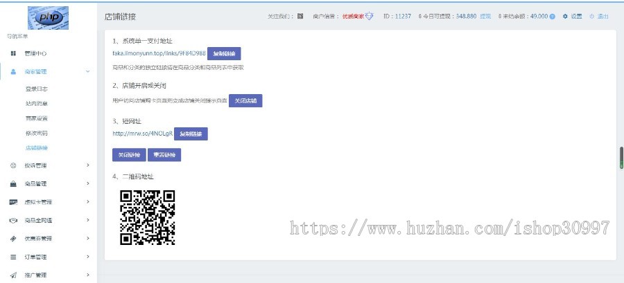Collapse the 商家管理 submenu chevron
This screenshot has height=283, width=624.
pyautogui.click(x=88, y=72)
